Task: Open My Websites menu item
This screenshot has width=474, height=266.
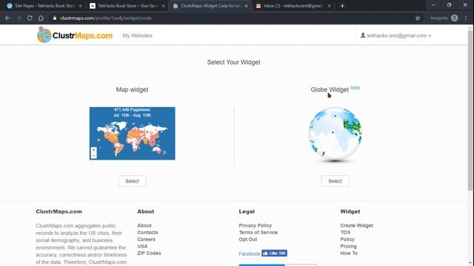Action: pos(137,35)
